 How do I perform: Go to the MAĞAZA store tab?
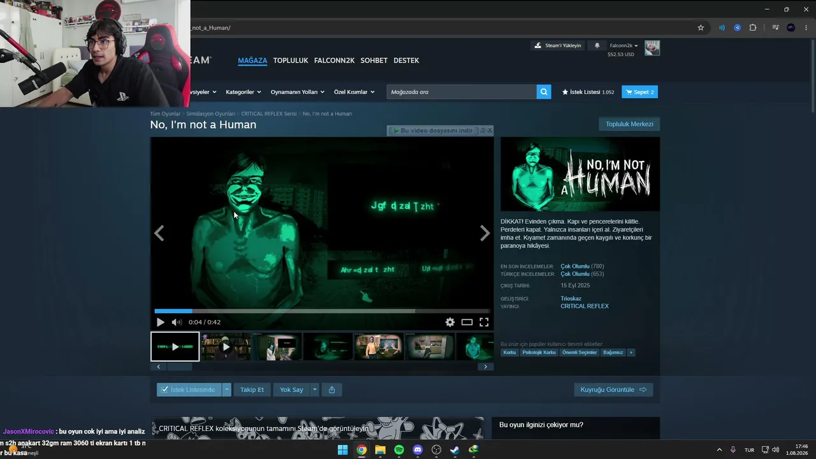point(252,61)
